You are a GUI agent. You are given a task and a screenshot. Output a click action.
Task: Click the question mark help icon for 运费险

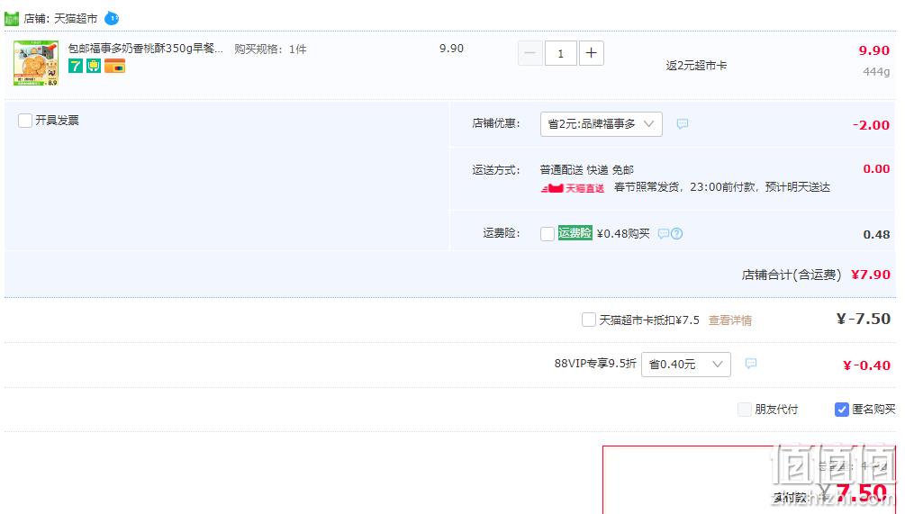pos(677,234)
